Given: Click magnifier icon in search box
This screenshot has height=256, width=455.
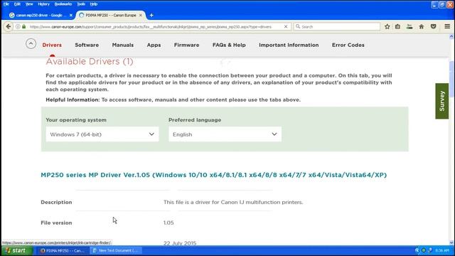Looking at the screenshot, I should [x=298, y=26].
